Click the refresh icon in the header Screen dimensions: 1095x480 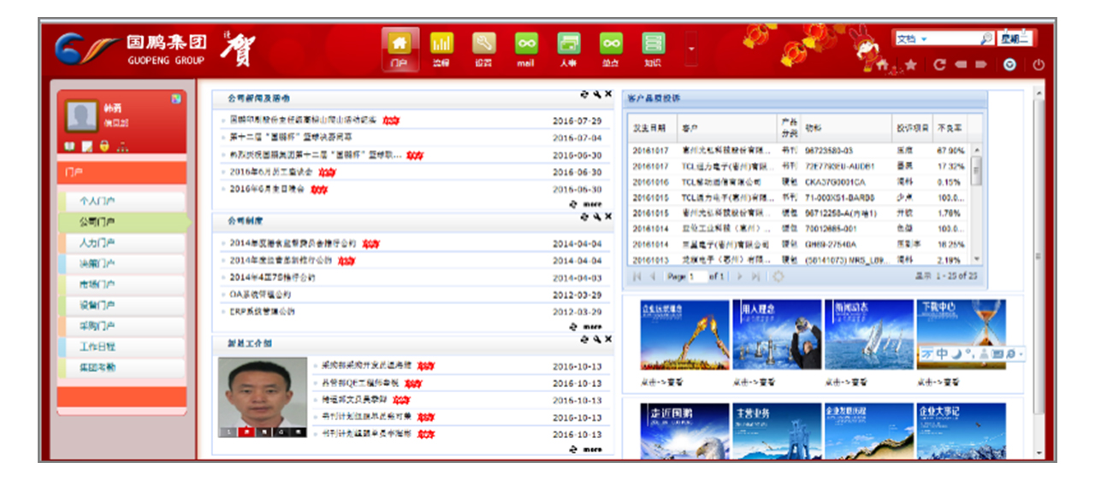coord(939,64)
